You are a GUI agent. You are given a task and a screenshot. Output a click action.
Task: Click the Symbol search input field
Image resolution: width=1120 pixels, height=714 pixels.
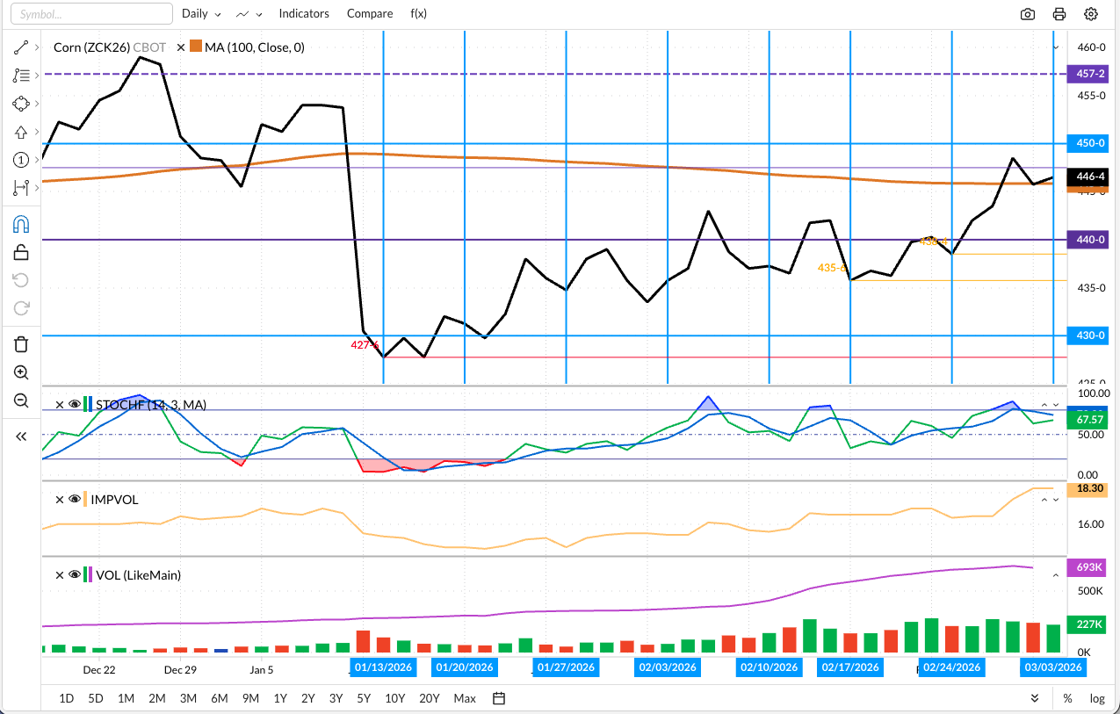[92, 14]
